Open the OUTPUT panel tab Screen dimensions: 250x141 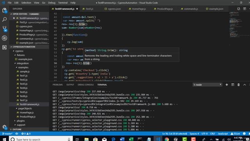pos(70,85)
